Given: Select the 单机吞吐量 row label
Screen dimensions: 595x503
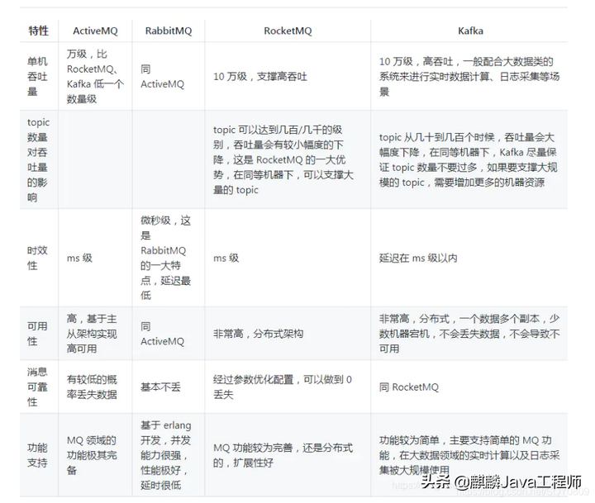Looking at the screenshot, I should [37, 76].
